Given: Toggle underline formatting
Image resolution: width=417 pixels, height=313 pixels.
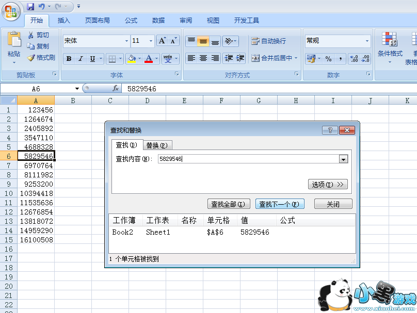Looking at the screenshot, I should tap(92, 59).
